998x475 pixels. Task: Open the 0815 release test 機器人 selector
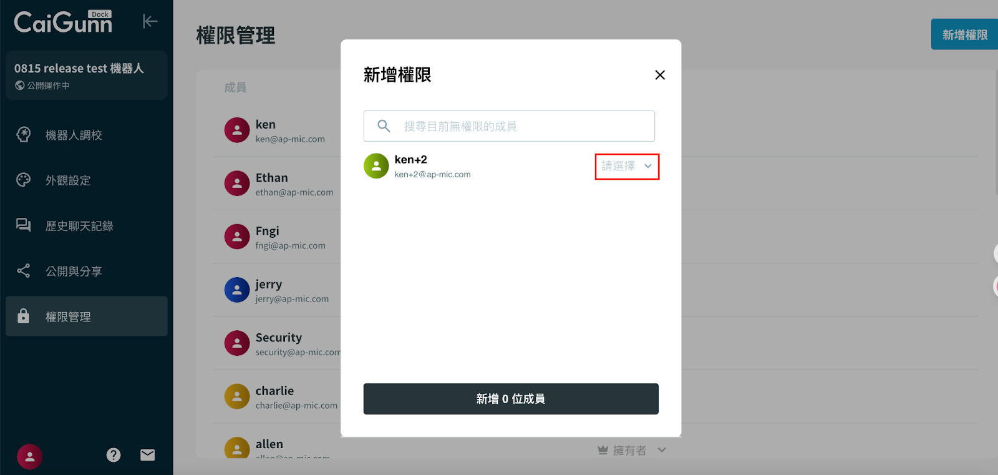tap(87, 76)
